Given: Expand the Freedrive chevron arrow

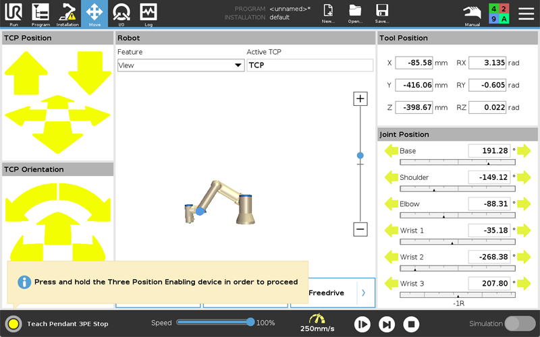Looking at the screenshot, I should tap(363, 293).
